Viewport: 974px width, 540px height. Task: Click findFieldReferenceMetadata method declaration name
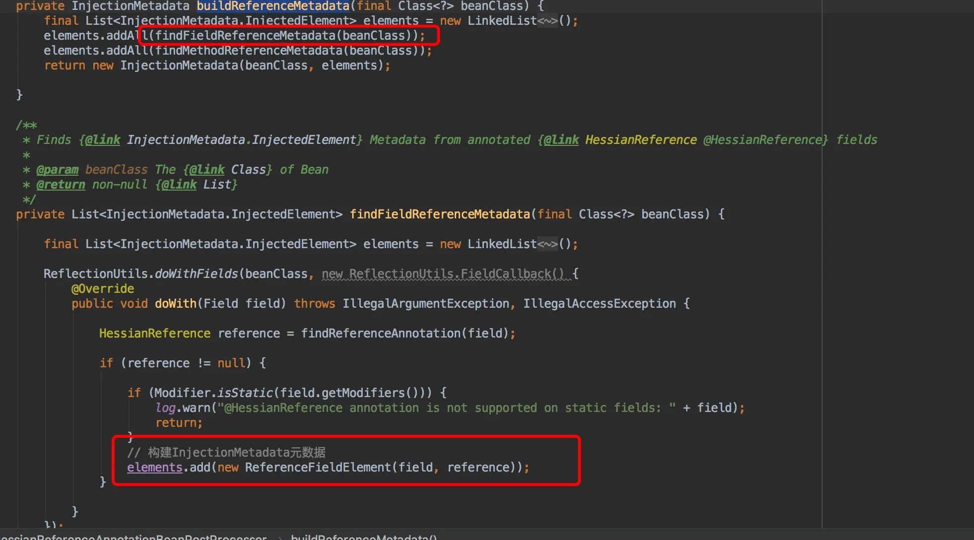point(439,214)
